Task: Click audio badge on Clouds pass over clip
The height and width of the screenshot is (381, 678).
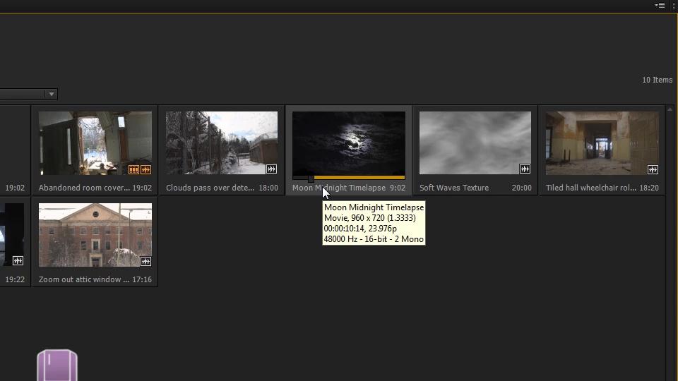Action: (x=271, y=169)
